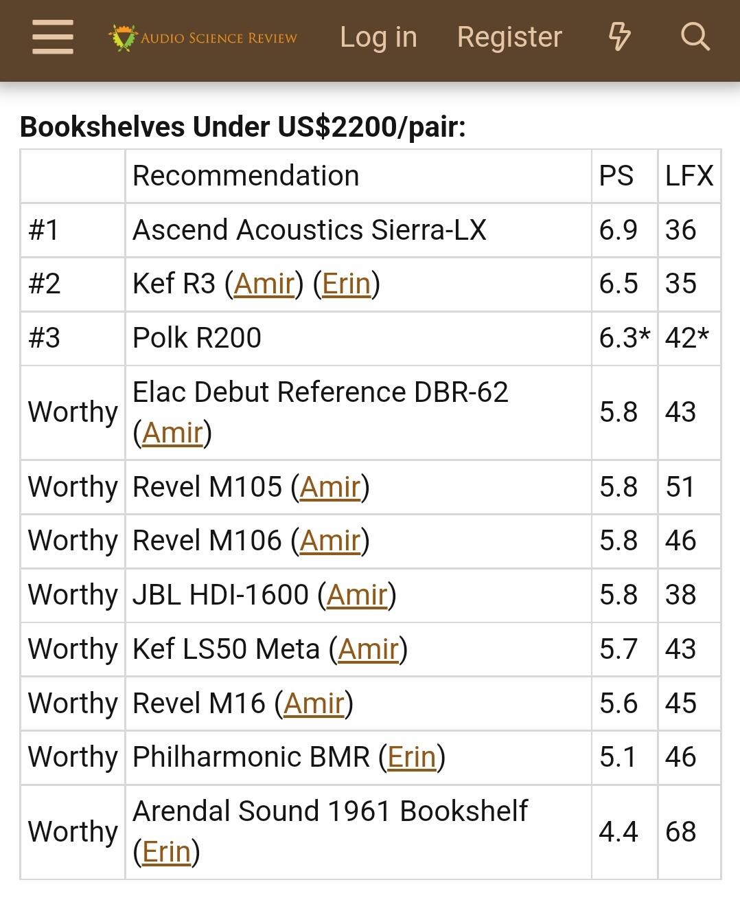Viewport: 740px width, 911px height.
Task: Click the LFX column header cell
Action: pyautogui.click(x=689, y=176)
